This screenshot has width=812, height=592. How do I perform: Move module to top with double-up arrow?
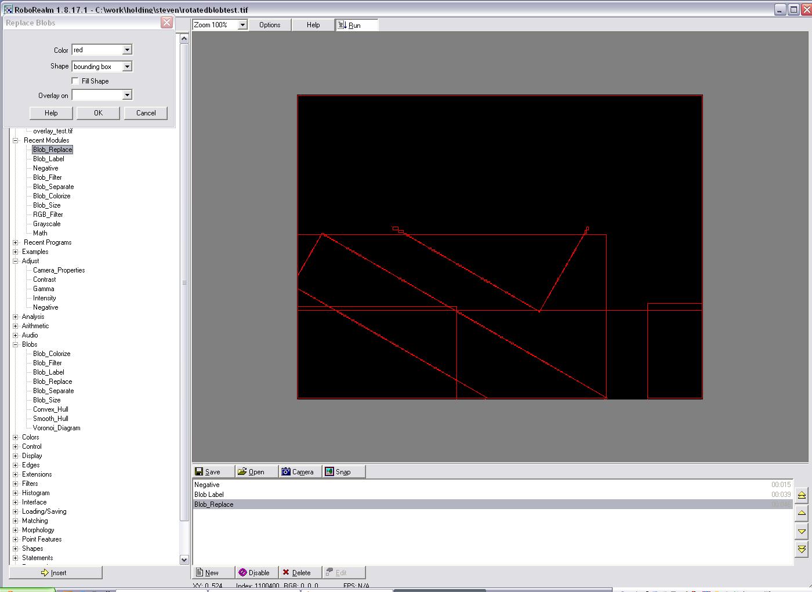802,495
